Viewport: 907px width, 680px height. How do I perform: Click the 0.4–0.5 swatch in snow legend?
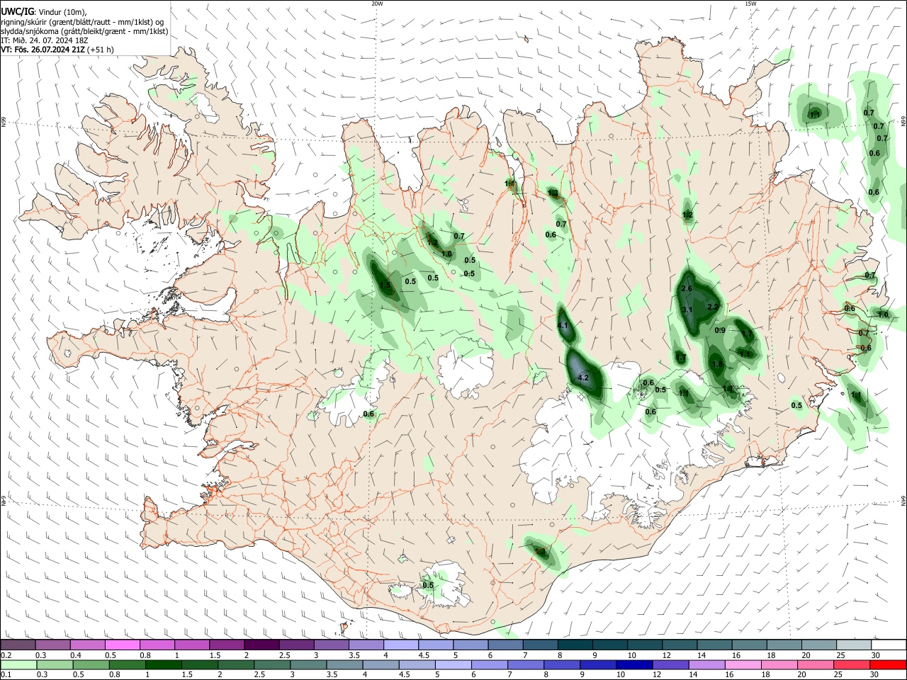tap(88, 645)
